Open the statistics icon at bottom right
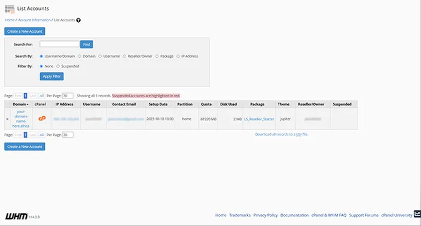 pos(417,213)
